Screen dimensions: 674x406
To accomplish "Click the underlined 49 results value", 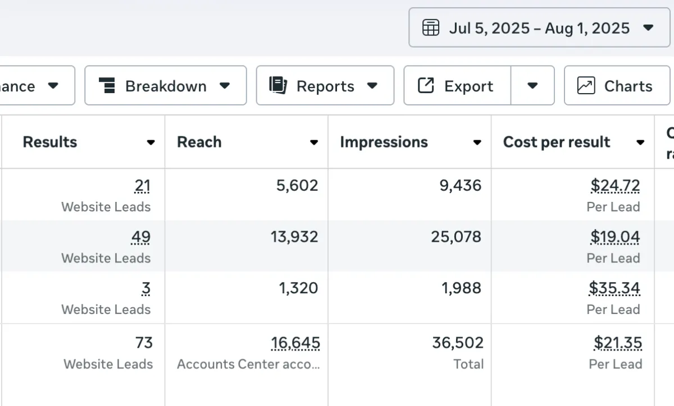I will [x=140, y=237].
